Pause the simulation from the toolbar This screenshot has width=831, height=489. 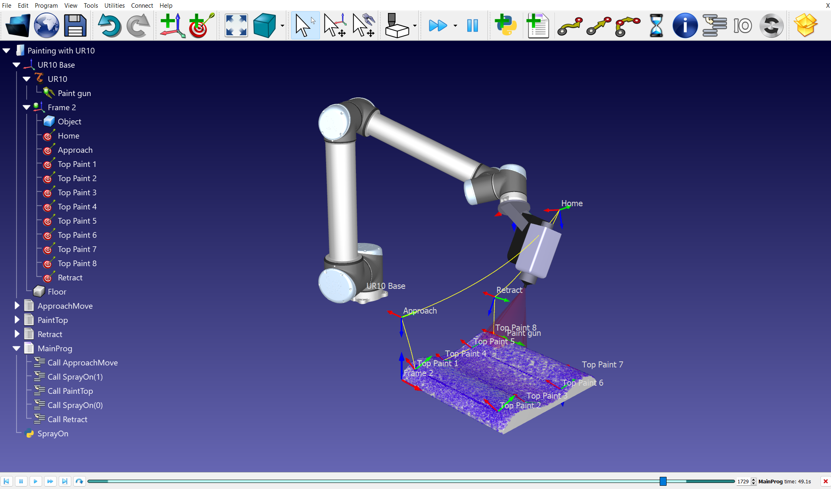point(472,26)
